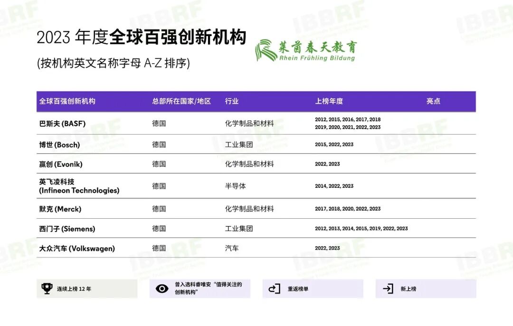Click 化学制品和材料 in the Evonik row
The image size is (513, 326).
coord(249,164)
